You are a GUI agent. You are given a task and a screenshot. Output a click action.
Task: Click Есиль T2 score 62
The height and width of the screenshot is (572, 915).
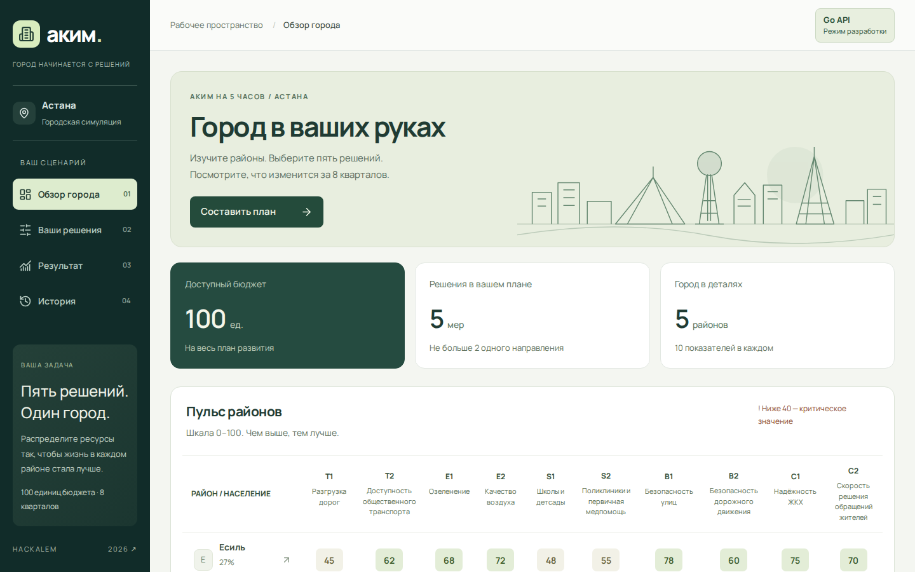[x=390, y=560]
